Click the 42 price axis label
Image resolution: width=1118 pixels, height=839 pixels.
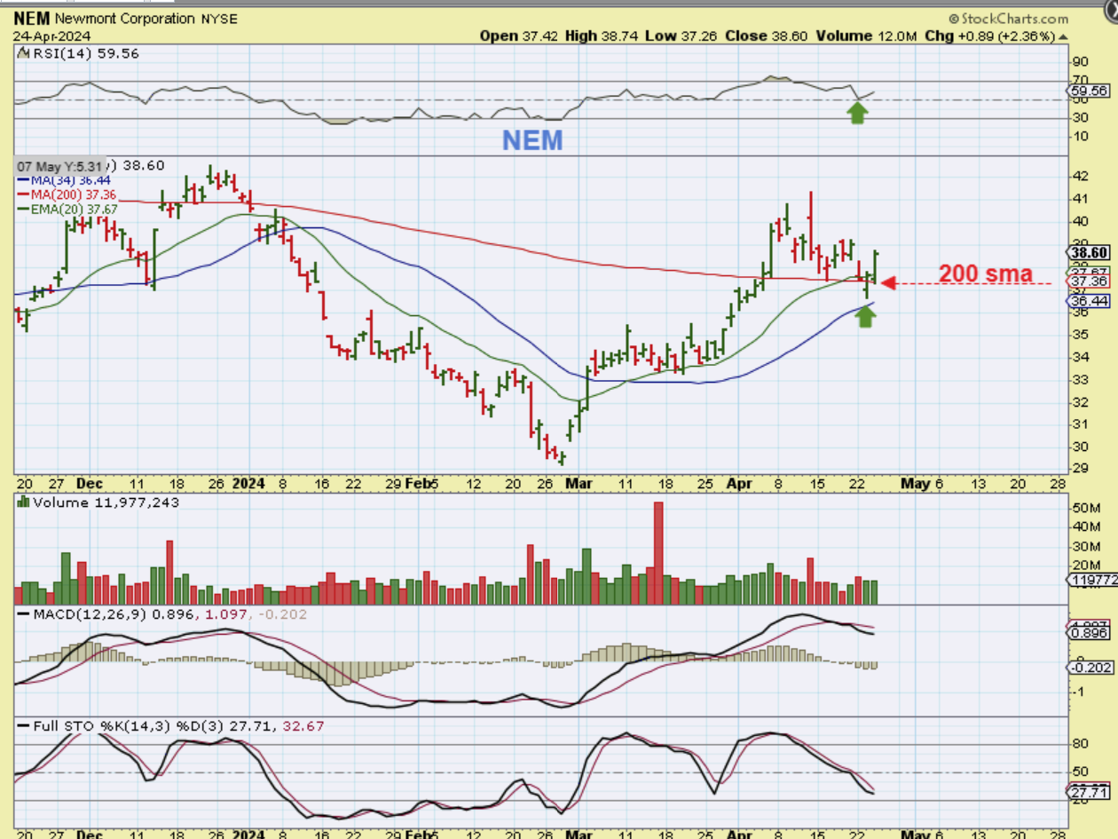pos(1080,177)
